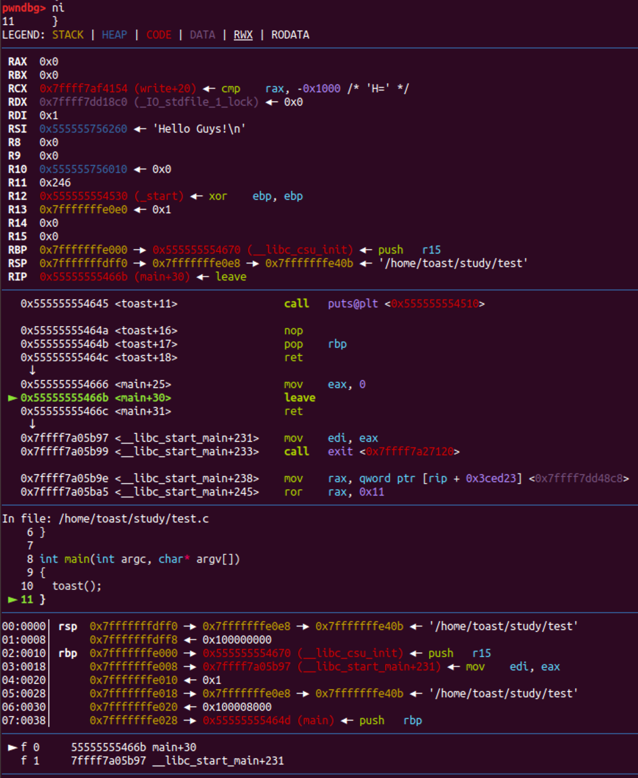Click the <main+25> mov eax, 0 line
This screenshot has width=638, height=778.
(x=193, y=384)
